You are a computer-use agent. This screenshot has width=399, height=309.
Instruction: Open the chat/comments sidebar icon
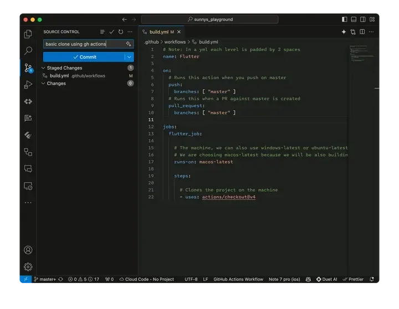point(28,169)
